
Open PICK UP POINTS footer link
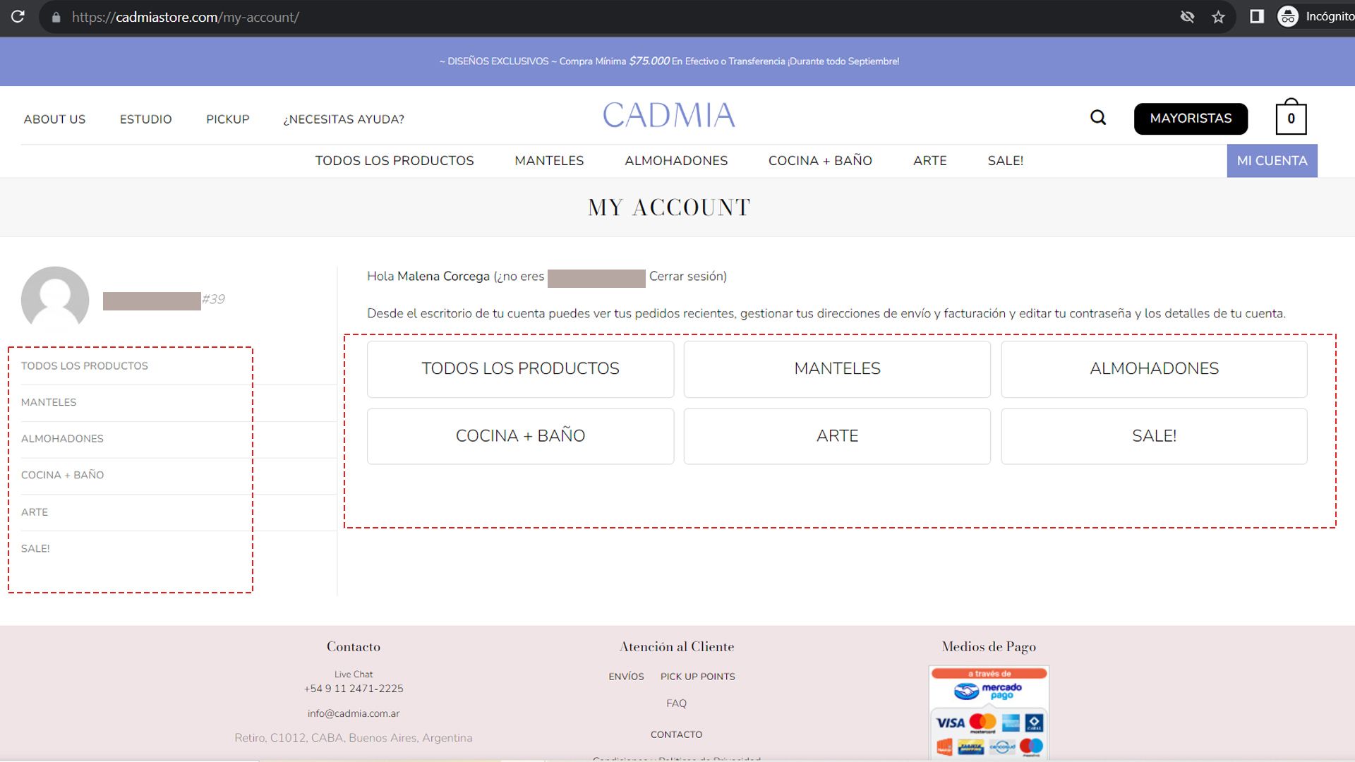(x=698, y=677)
